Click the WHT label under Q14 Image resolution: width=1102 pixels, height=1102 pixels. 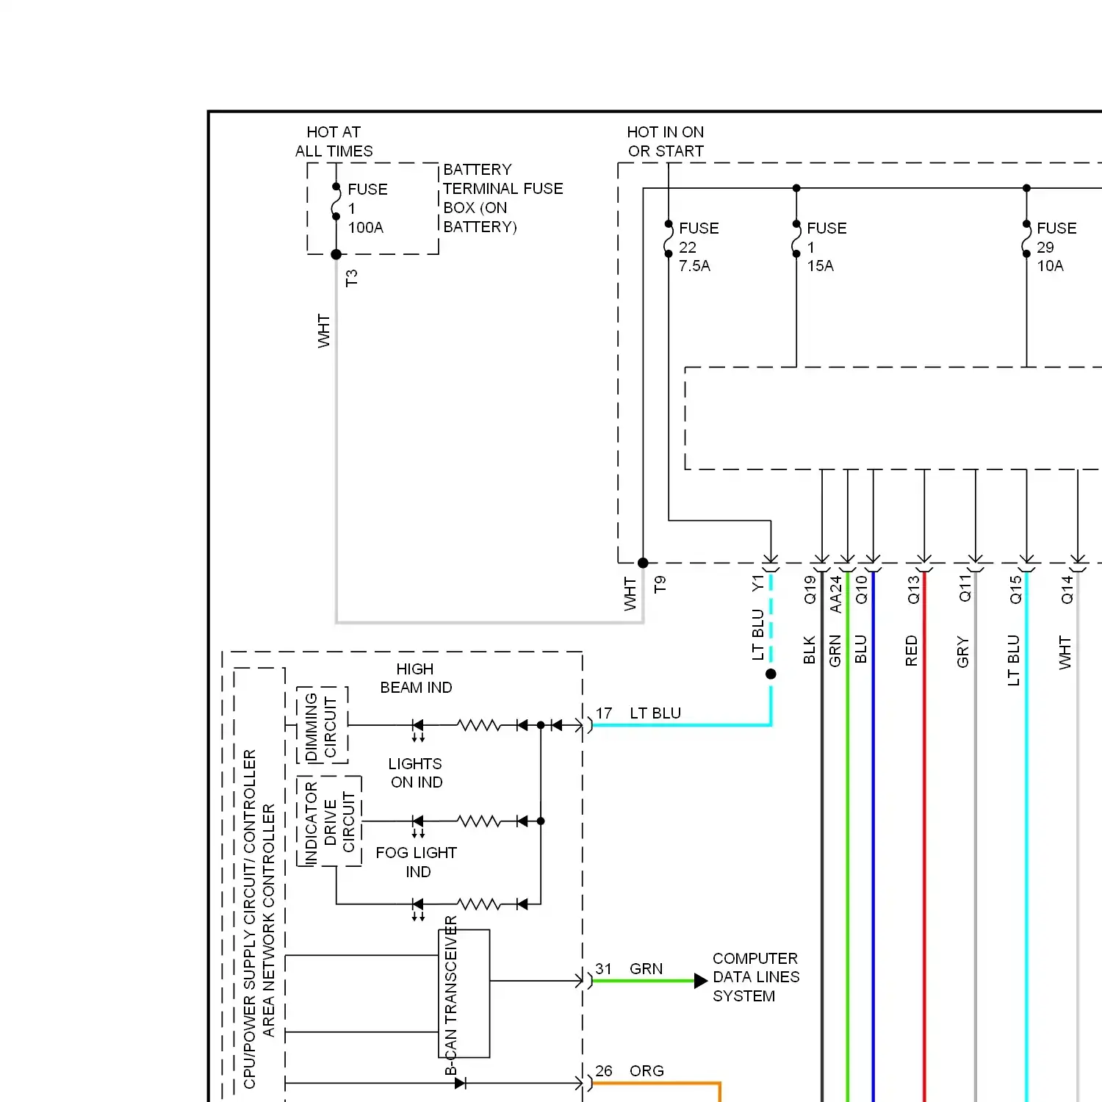pos(1065,652)
